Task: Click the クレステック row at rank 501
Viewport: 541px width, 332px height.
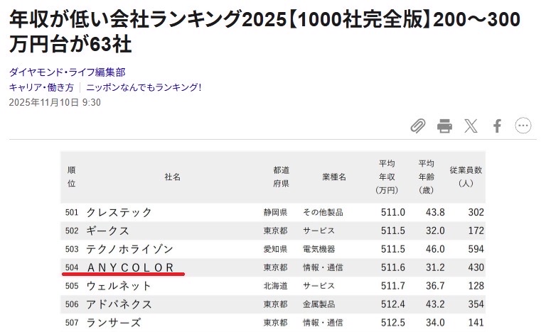Action: pyautogui.click(x=119, y=212)
